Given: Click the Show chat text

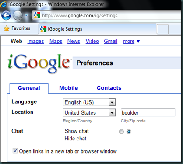Looking at the screenshot, I should 77,131.
